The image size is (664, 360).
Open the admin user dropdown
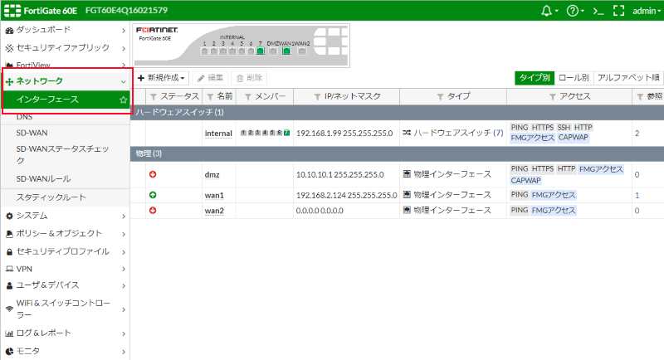click(x=647, y=11)
